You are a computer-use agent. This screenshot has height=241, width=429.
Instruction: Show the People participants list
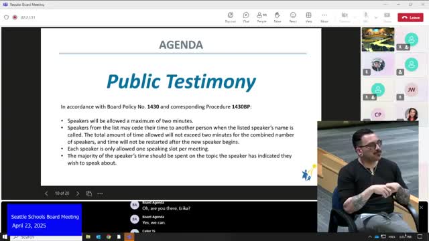click(262, 17)
